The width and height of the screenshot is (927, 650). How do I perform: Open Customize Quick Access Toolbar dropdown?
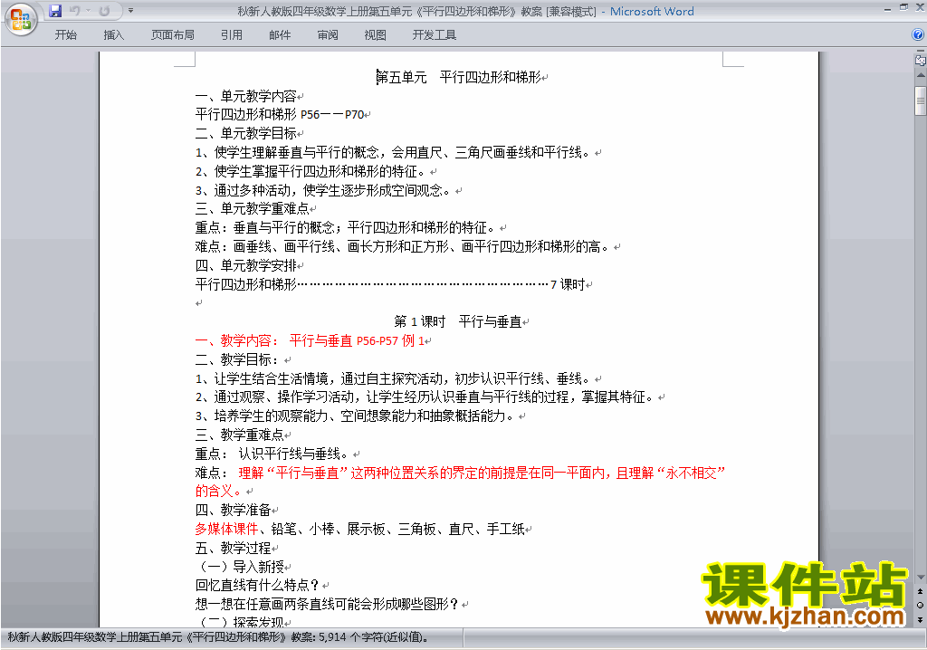point(130,11)
